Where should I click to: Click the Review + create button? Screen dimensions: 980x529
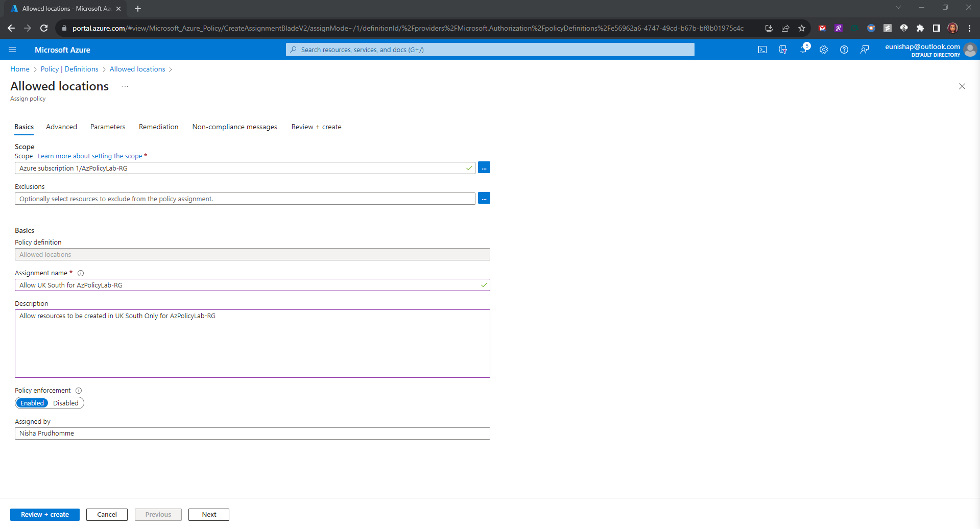point(45,514)
